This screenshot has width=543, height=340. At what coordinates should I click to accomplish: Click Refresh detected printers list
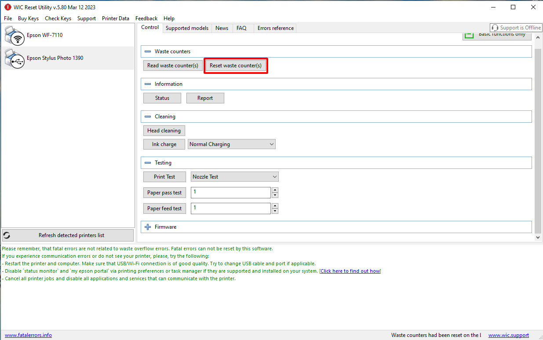tap(68, 235)
